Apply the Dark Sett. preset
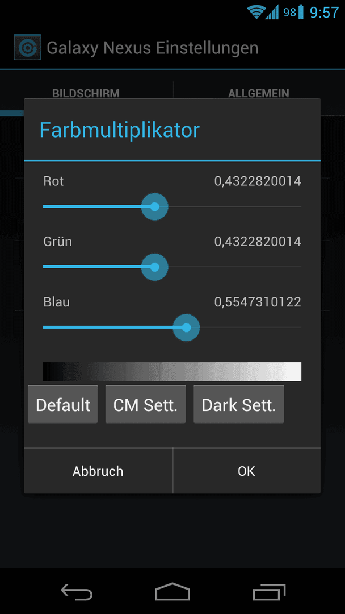Screen dimensions: 345x614 tap(239, 405)
